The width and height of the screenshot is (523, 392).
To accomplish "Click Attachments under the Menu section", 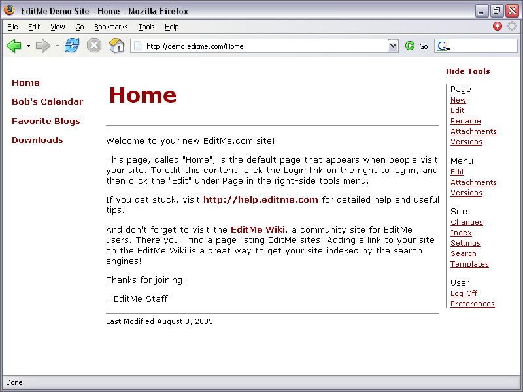I will (473, 182).
